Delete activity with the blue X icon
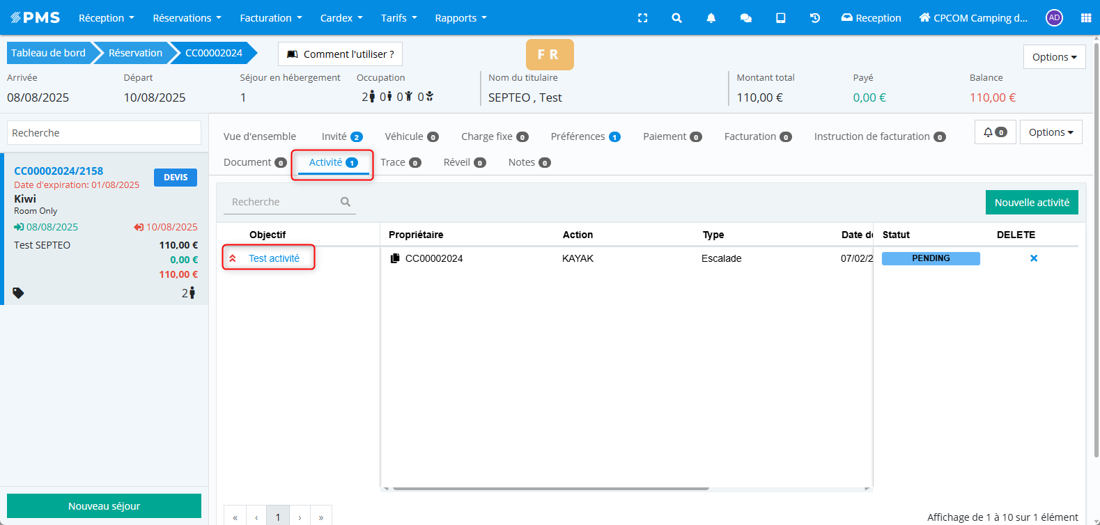The width and height of the screenshot is (1100, 525). [x=1033, y=258]
